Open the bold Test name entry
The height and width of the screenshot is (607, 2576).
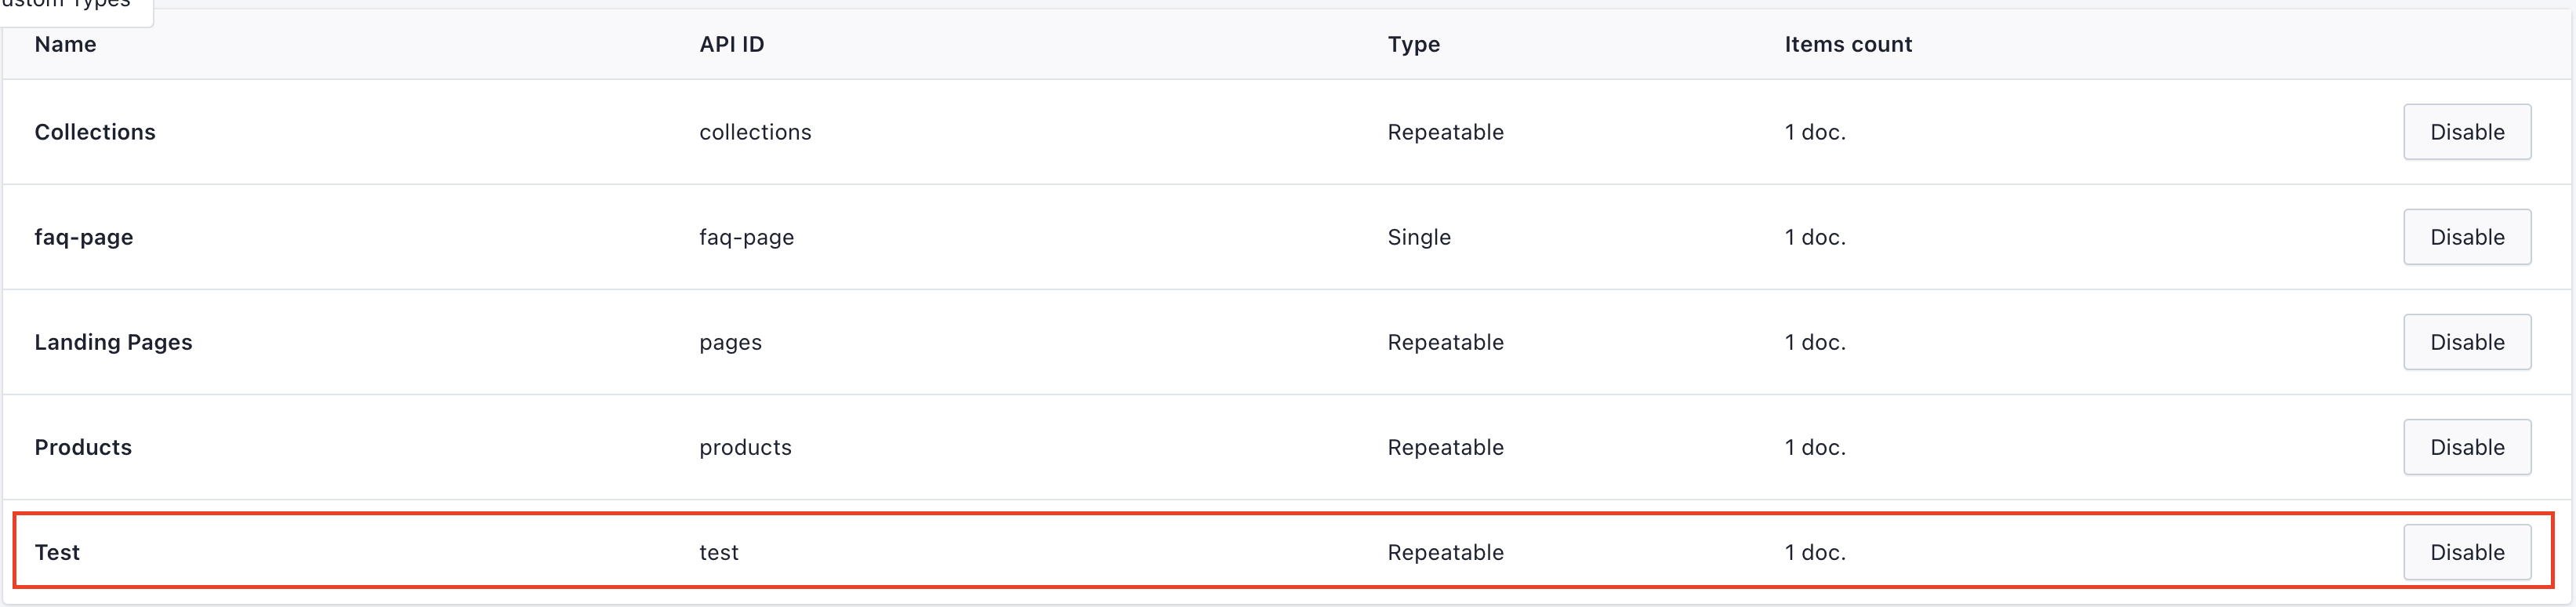tap(57, 552)
